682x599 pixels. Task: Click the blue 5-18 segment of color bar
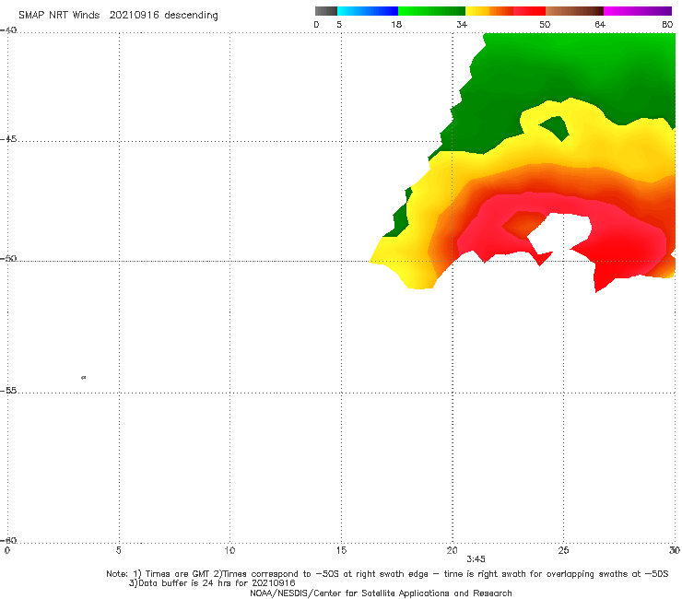[368, 11]
